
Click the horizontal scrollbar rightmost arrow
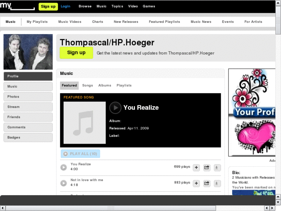pos(272,208)
